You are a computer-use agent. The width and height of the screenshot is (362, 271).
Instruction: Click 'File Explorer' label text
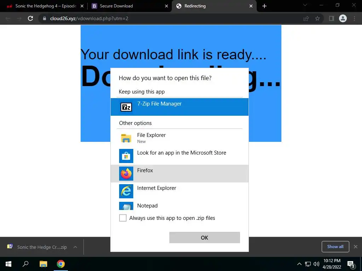click(151, 135)
